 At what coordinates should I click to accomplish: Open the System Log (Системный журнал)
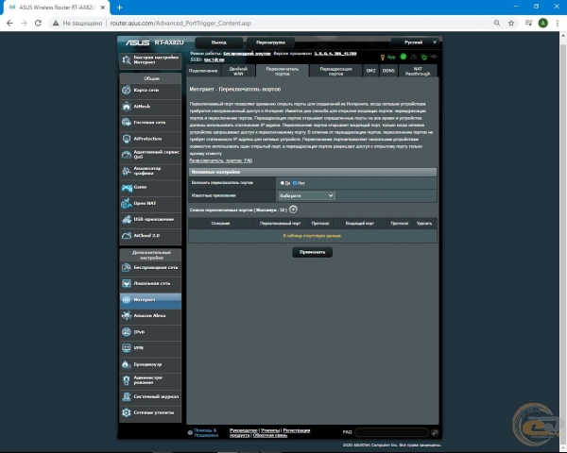(150, 396)
